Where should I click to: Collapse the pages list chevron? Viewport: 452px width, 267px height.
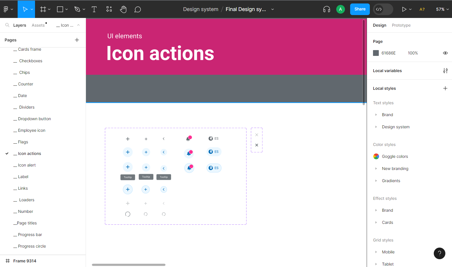[78, 25]
